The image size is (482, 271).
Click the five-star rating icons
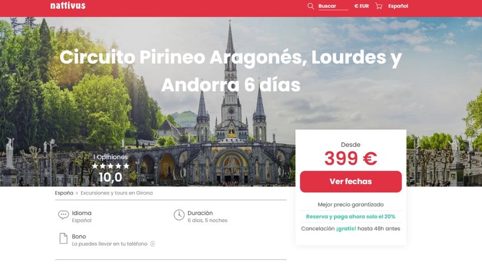[x=111, y=166]
